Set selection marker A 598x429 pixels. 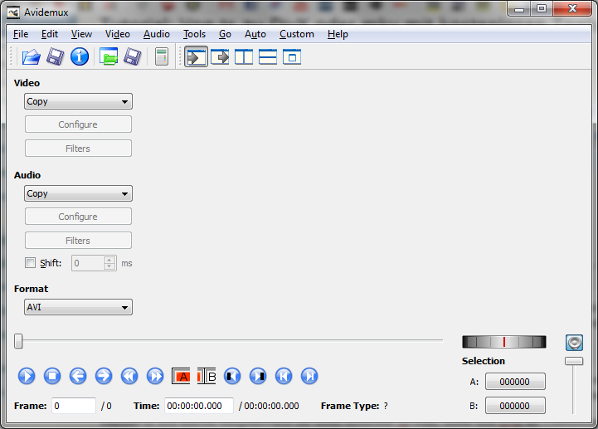click(x=181, y=377)
